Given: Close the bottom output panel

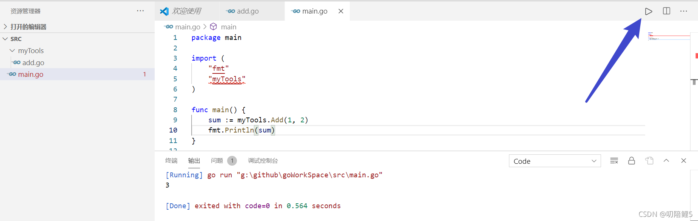Looking at the screenshot, I should (683, 161).
